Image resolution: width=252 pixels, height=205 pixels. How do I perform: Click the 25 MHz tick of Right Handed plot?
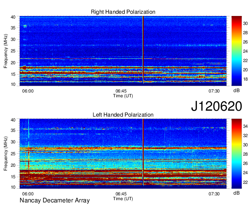click(13, 51)
